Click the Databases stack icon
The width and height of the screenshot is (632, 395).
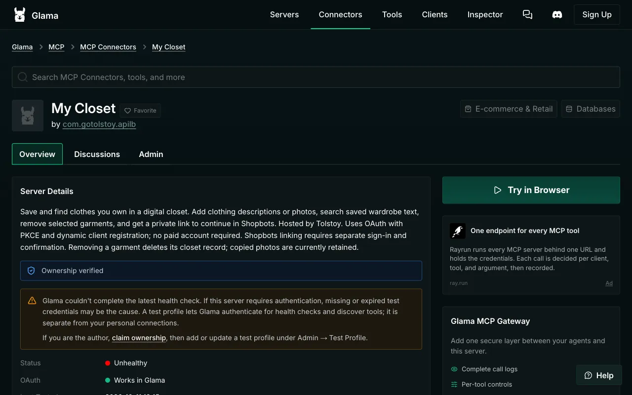[569, 109]
